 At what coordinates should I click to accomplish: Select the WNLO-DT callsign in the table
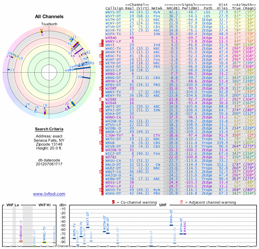[x=113, y=165]
